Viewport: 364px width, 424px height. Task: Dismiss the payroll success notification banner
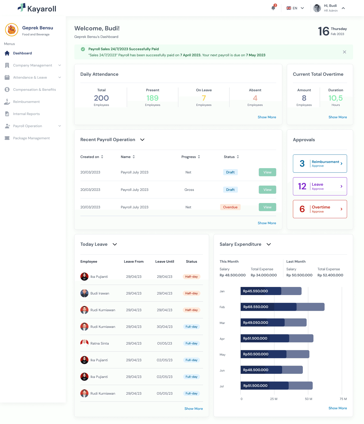pos(345,52)
